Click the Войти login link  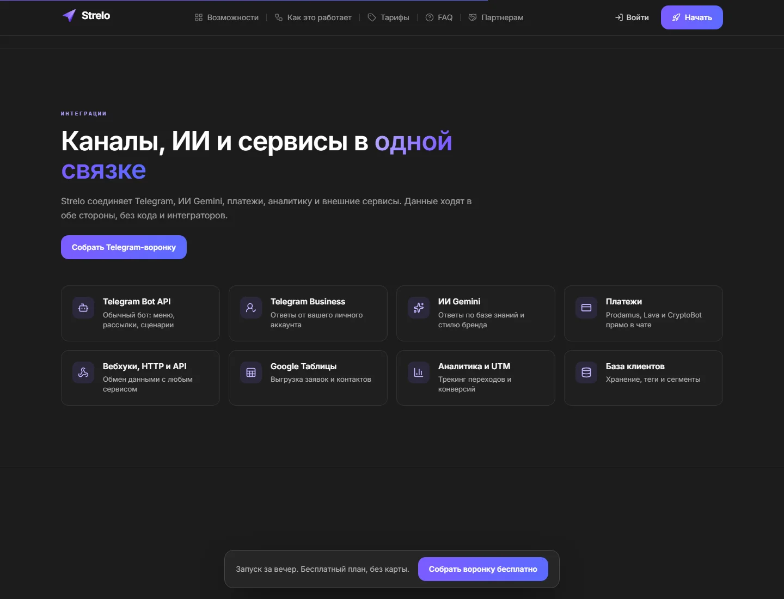tap(632, 17)
